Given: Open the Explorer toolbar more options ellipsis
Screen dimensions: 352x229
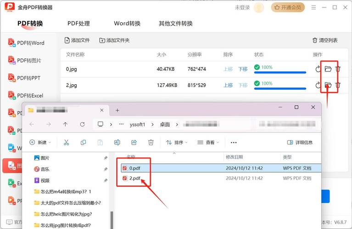Looking at the screenshot, I should [234, 142].
